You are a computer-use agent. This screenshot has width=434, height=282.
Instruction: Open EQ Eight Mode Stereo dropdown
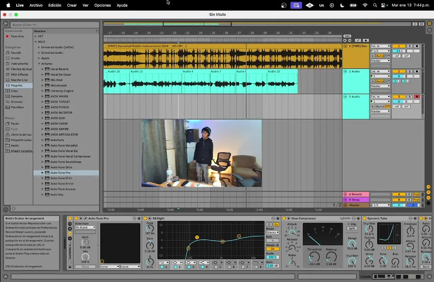(272, 233)
